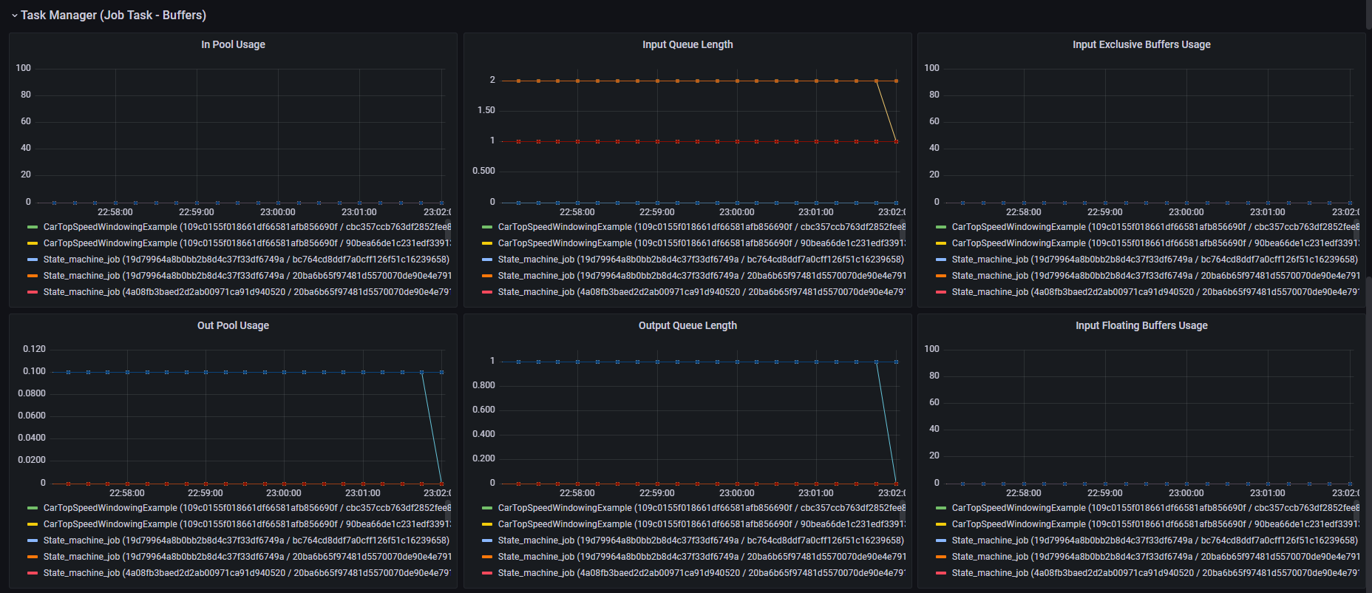
Task: Collapse the Task Manager (Job Task - Buffers) row chevron
Action: point(14,16)
